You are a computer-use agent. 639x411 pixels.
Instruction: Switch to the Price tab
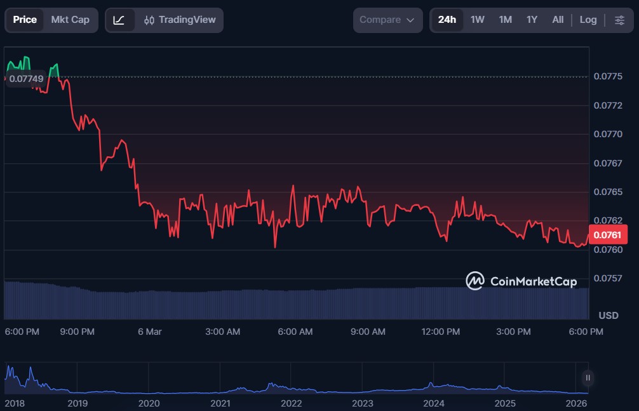tap(25, 20)
